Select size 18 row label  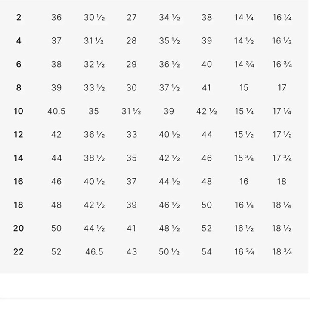(x=19, y=205)
